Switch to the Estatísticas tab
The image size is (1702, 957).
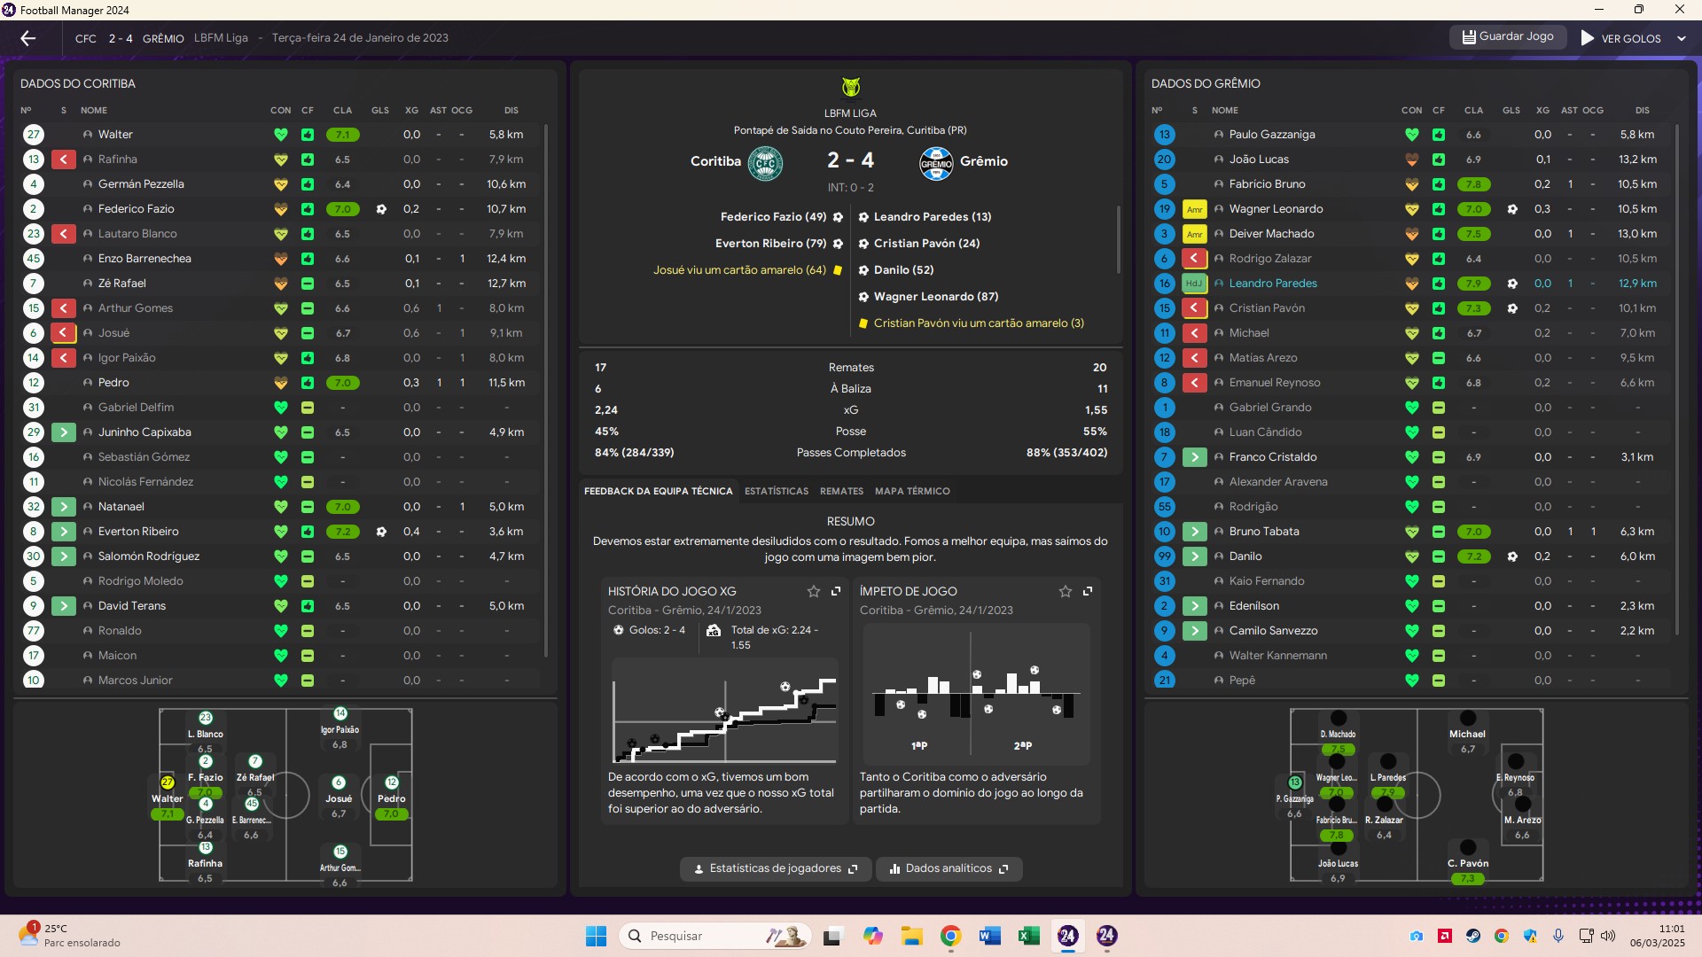coord(777,491)
